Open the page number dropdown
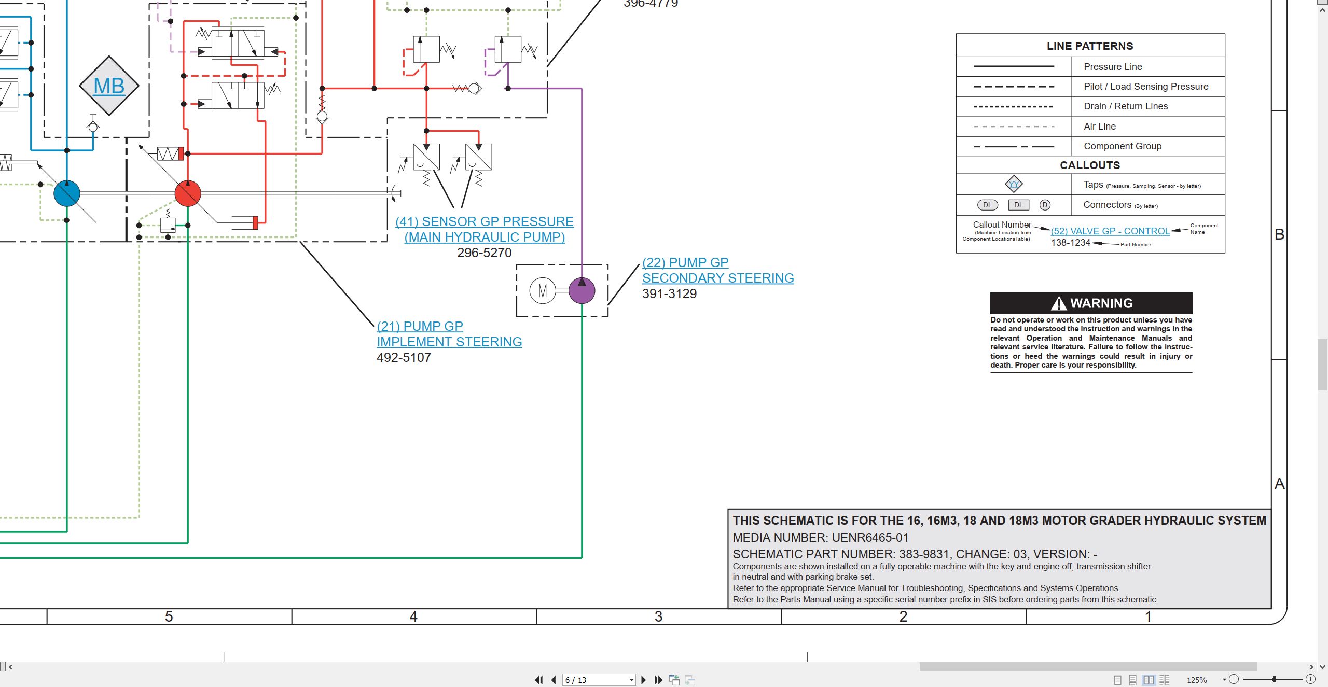Screen dimensions: 1328x687 tap(631, 680)
